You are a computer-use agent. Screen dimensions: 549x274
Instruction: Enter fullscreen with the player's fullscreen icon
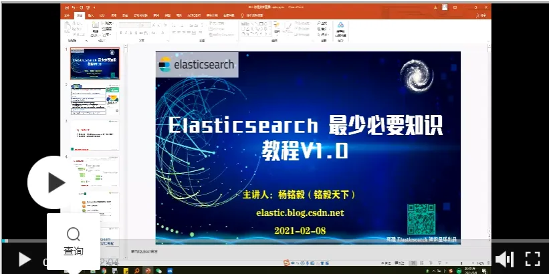(x=532, y=259)
